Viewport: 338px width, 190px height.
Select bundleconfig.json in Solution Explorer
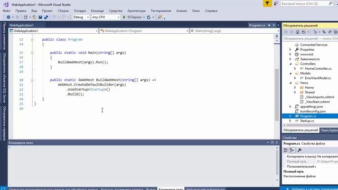pos(313,111)
